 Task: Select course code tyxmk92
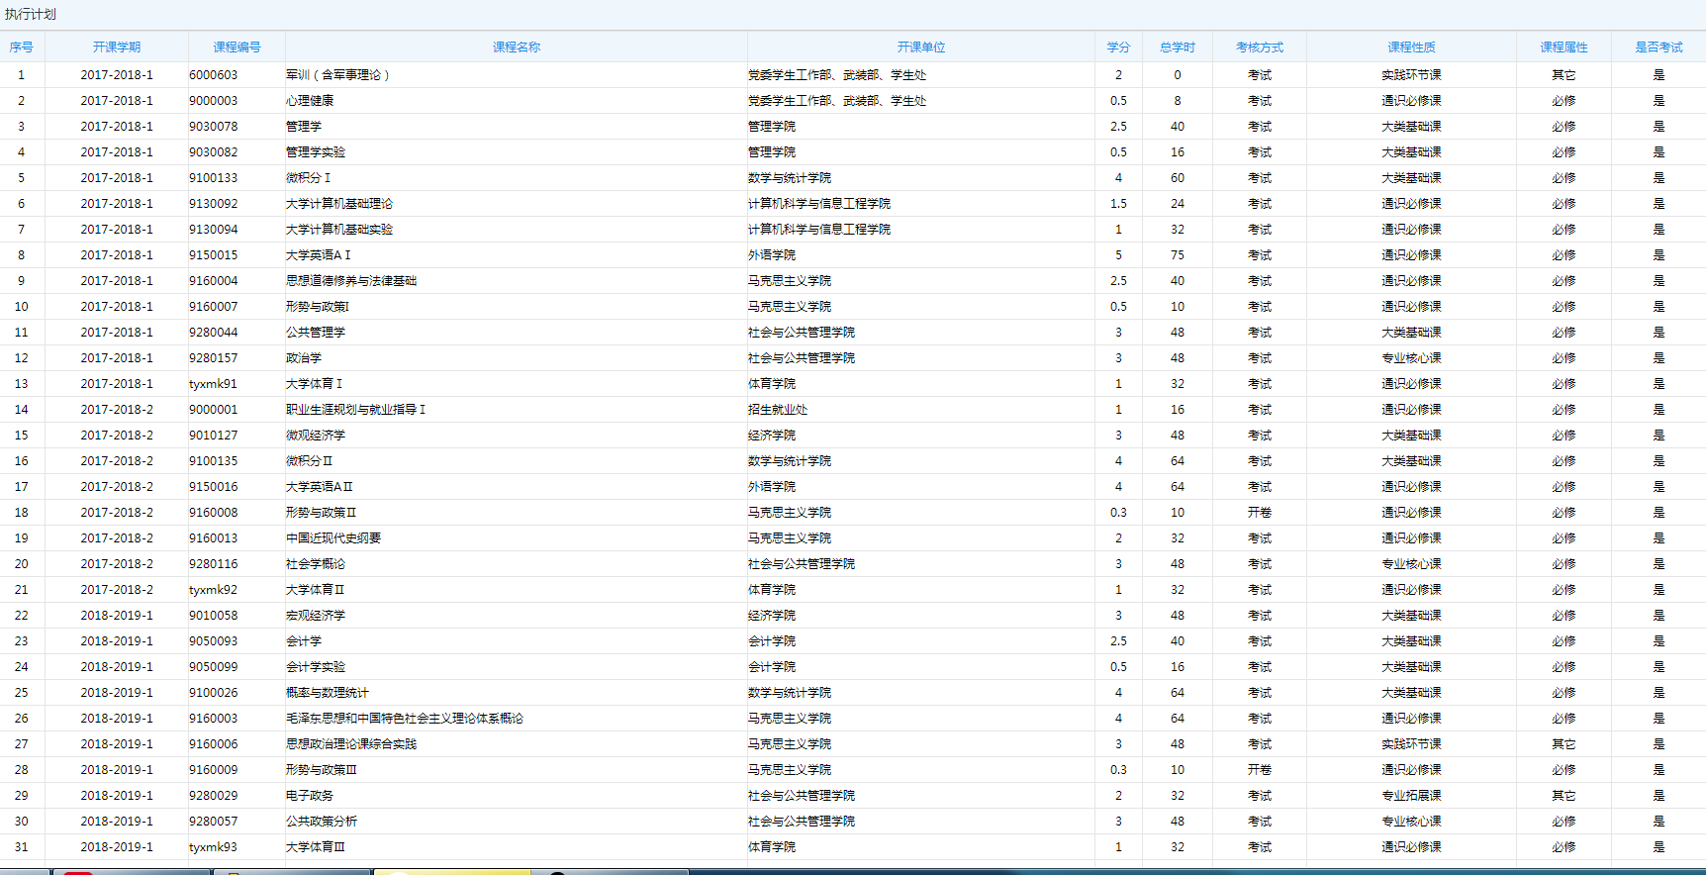(x=214, y=590)
